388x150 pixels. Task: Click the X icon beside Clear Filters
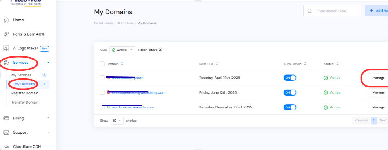pos(160,50)
